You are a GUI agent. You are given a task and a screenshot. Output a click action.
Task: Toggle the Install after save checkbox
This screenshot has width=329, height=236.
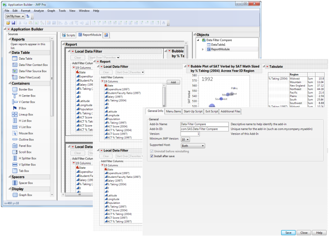pos(153,156)
